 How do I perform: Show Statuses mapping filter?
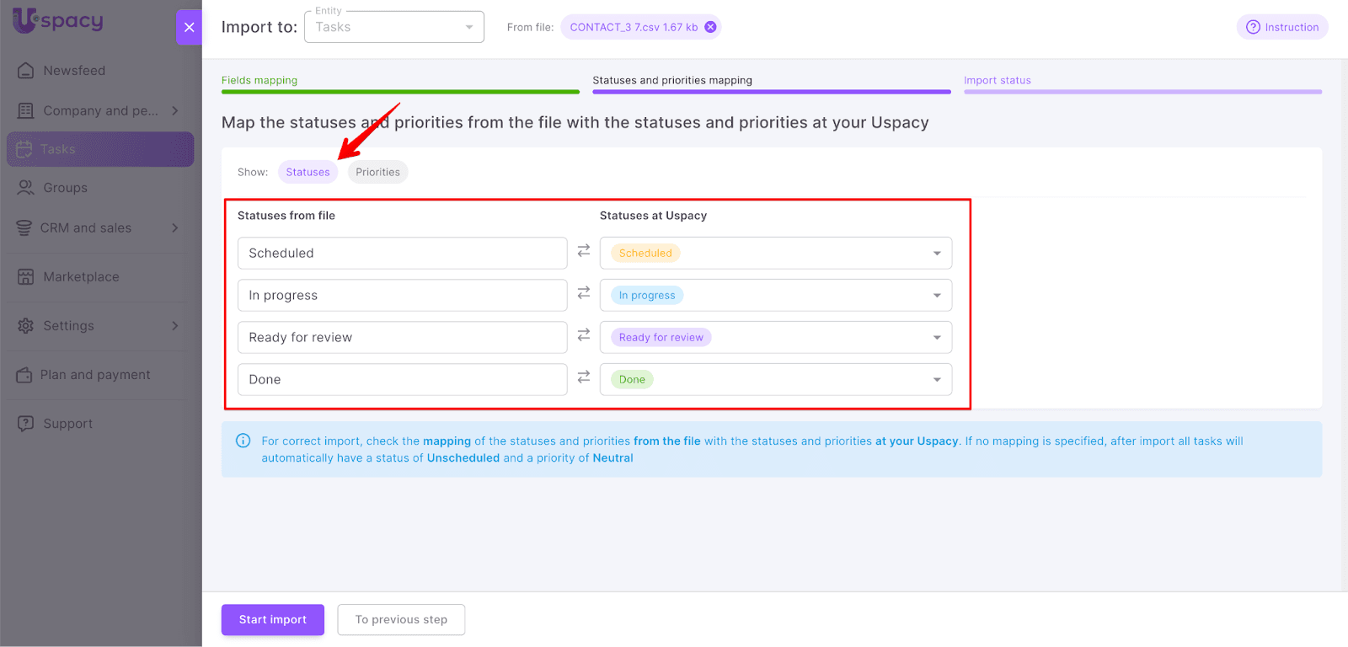(x=308, y=172)
